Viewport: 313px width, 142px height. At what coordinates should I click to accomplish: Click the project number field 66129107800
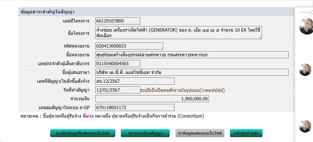tap(118, 21)
